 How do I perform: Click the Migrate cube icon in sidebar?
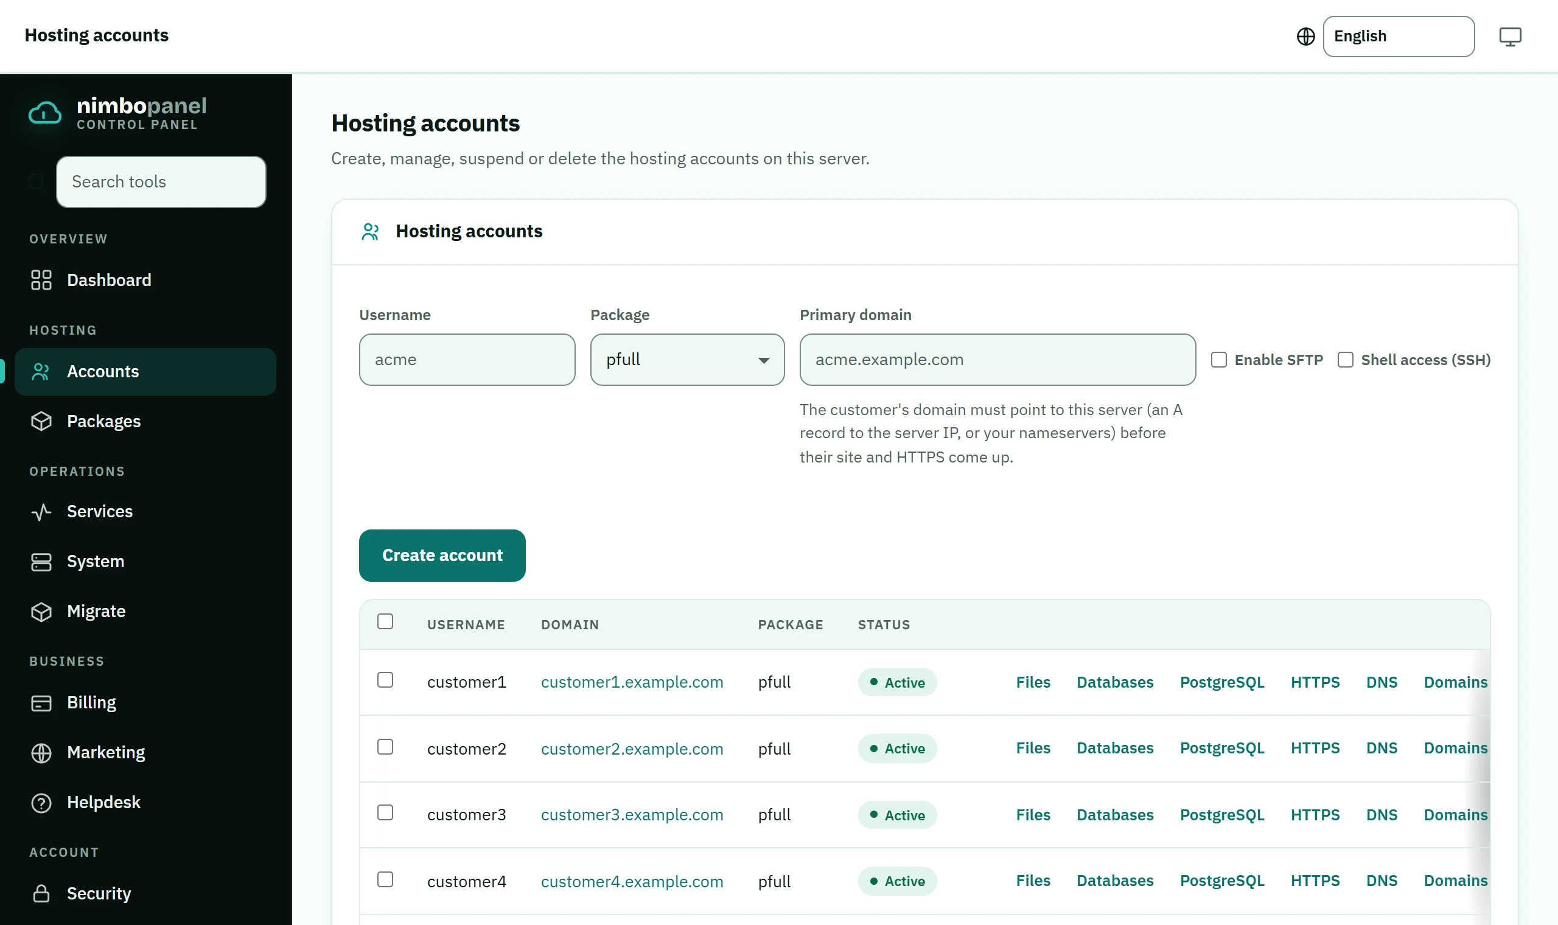pyautogui.click(x=41, y=612)
